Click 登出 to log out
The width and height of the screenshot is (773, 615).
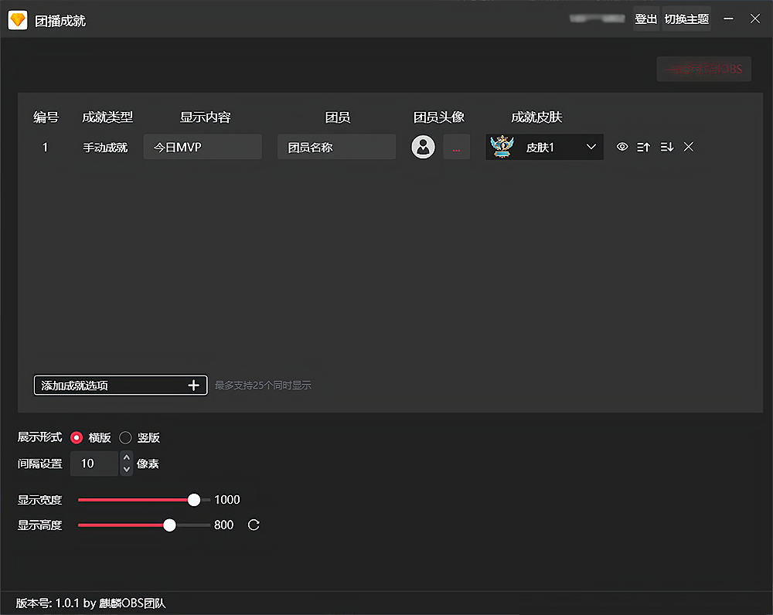click(x=645, y=19)
